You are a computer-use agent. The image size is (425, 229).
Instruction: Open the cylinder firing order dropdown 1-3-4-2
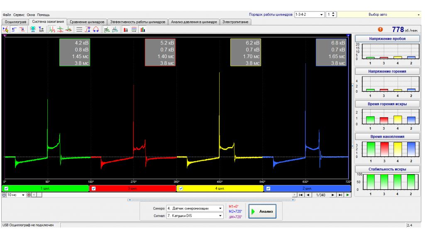pos(310,15)
